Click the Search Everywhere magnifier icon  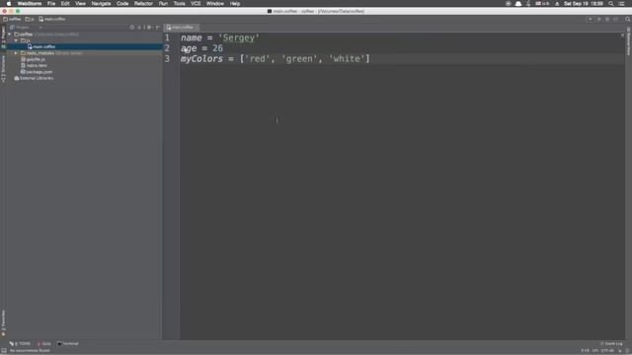click(x=628, y=19)
